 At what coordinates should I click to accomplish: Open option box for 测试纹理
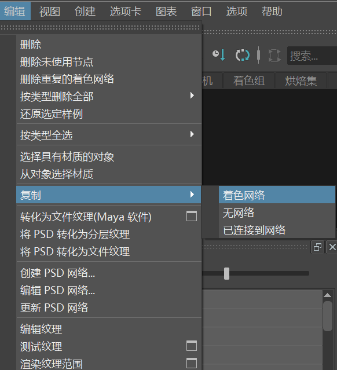tap(192, 346)
